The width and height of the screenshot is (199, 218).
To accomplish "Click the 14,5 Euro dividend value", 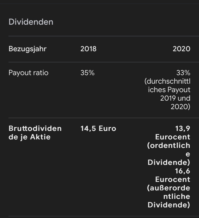I will pos(98,129).
